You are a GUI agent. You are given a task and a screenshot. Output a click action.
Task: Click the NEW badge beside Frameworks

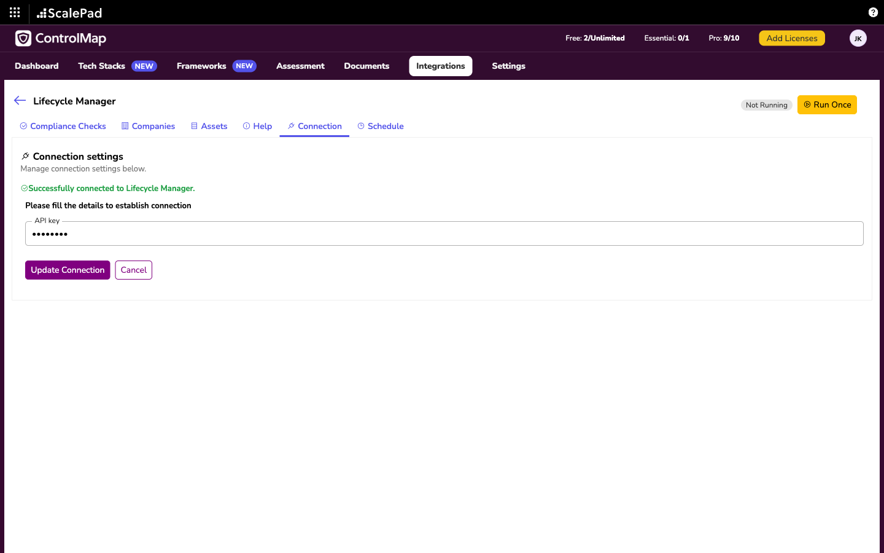[244, 66]
